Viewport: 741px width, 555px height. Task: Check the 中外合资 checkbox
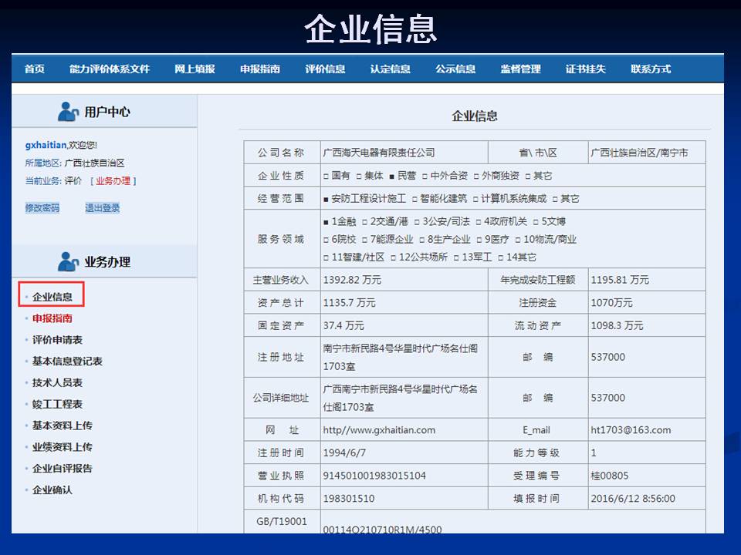[x=425, y=177]
